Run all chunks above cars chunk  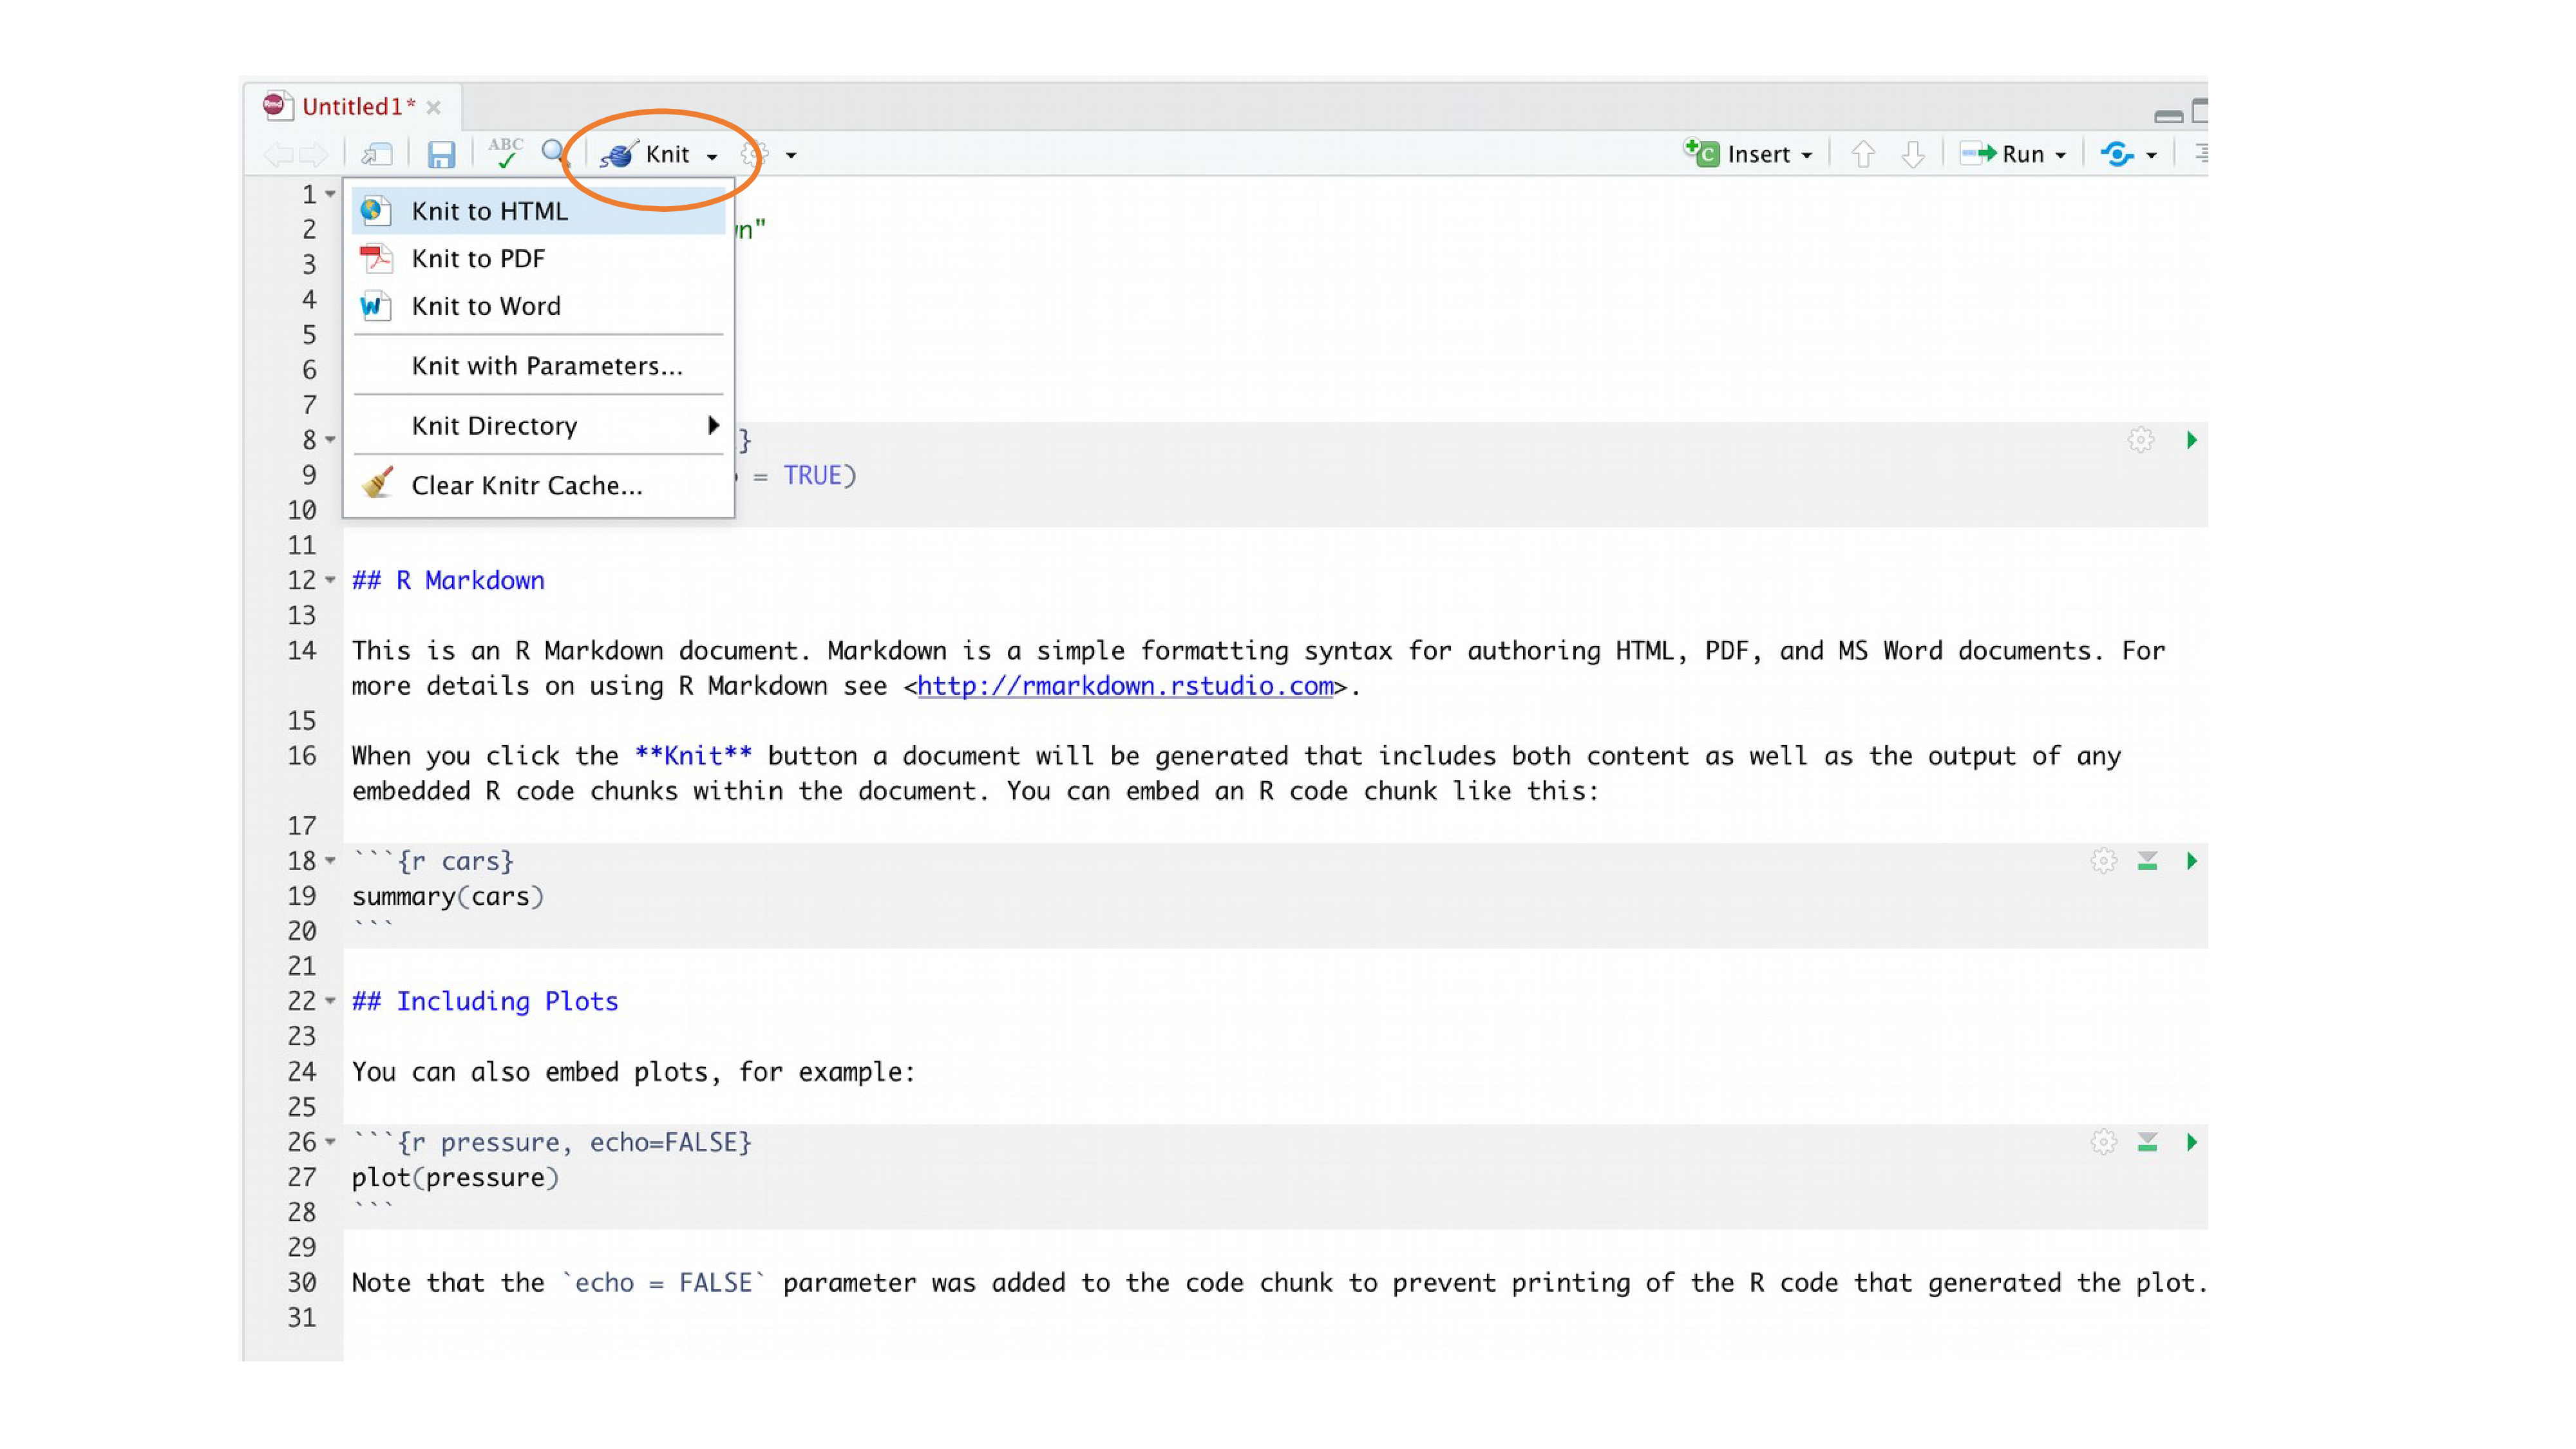pyautogui.click(x=2147, y=861)
